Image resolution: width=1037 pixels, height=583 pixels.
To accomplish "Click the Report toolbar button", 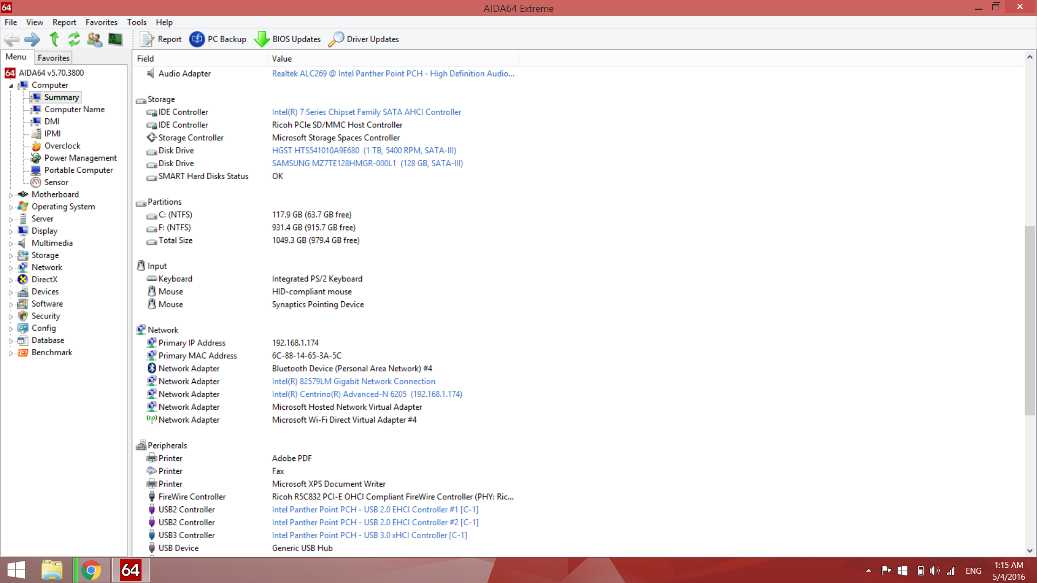I will coord(161,39).
